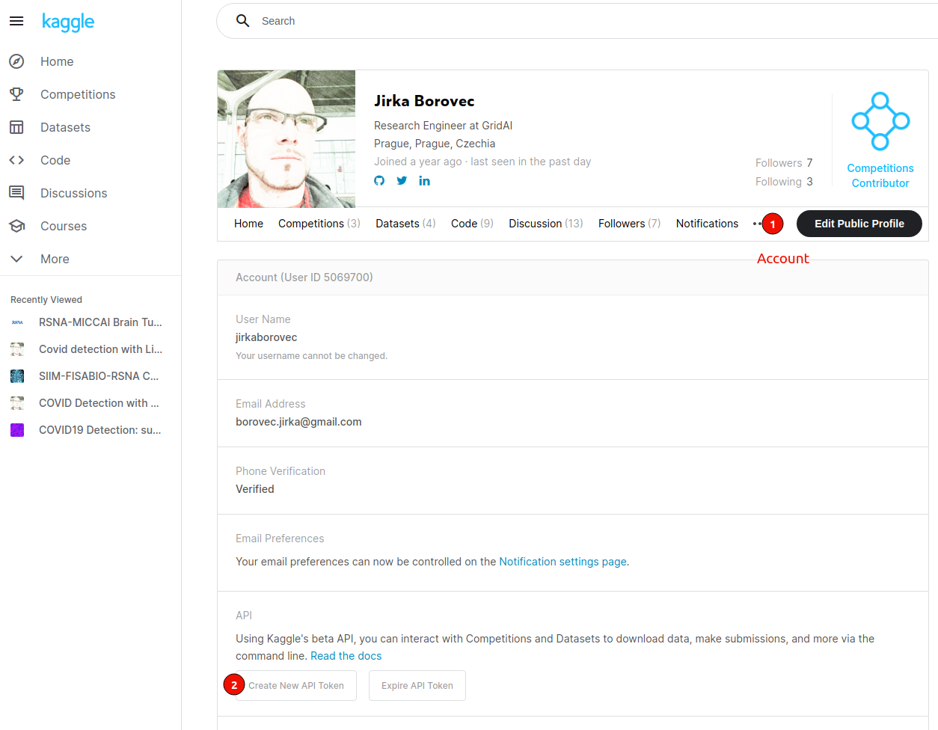Screen dimensions: 938x730
Task: Open the LinkedIn profile icon
Action: click(424, 180)
